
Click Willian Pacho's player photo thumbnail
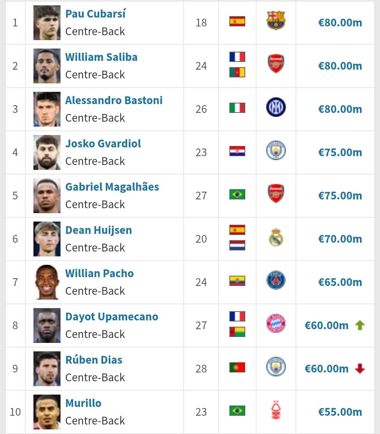[x=47, y=282]
